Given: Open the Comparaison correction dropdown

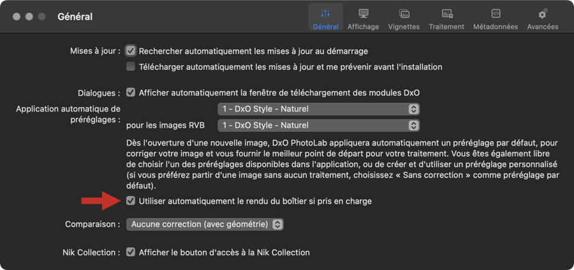Looking at the screenshot, I should point(204,225).
